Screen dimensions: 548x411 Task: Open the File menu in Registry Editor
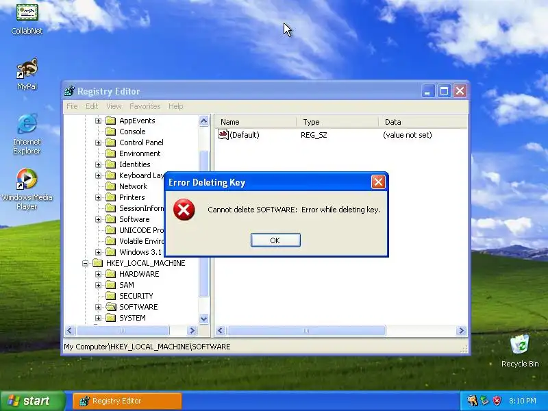[72, 106]
